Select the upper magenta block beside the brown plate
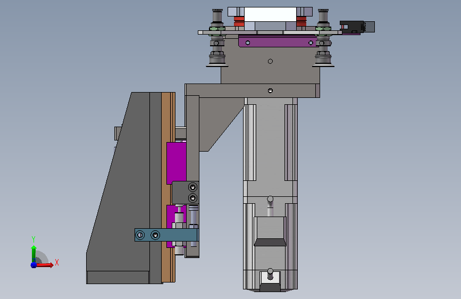The image size is (461, 299). 176,163
